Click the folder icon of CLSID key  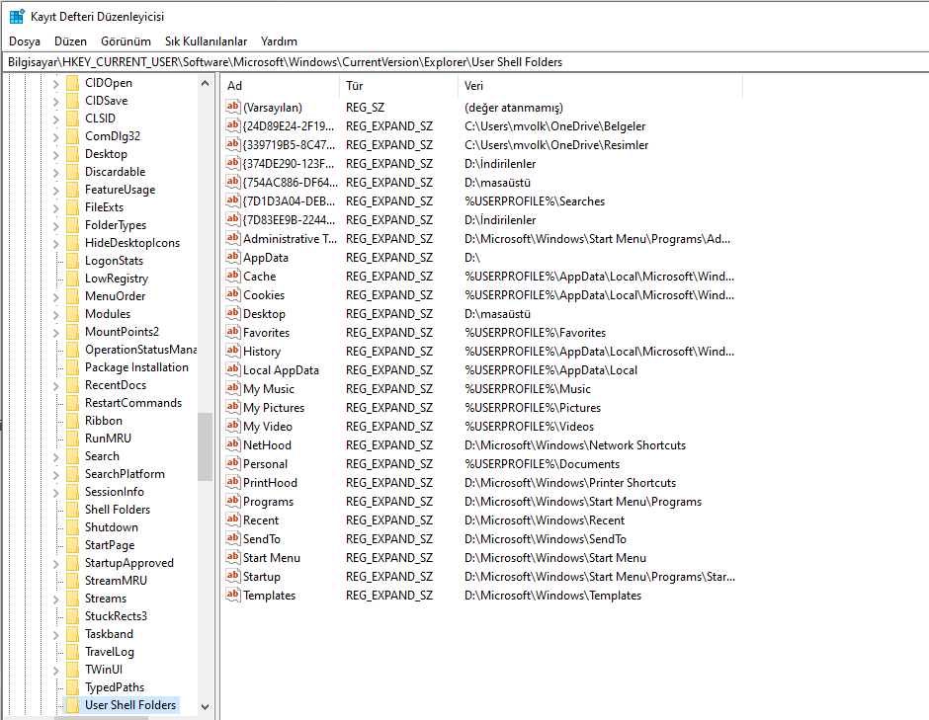pos(72,119)
